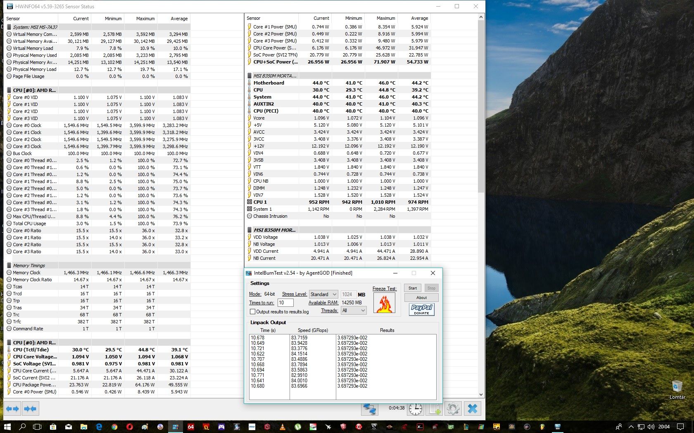This screenshot has width=694, height=433.
Task: Click the Start button in IntelBurnTest
Action: pos(412,288)
